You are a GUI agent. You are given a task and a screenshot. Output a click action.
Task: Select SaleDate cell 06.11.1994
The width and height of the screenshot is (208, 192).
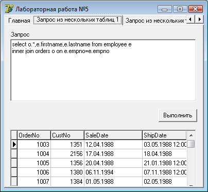coord(113,172)
